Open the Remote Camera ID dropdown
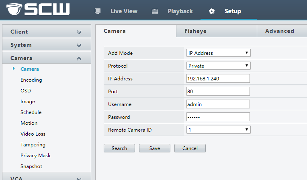The height and width of the screenshot is (180, 307). (218, 130)
